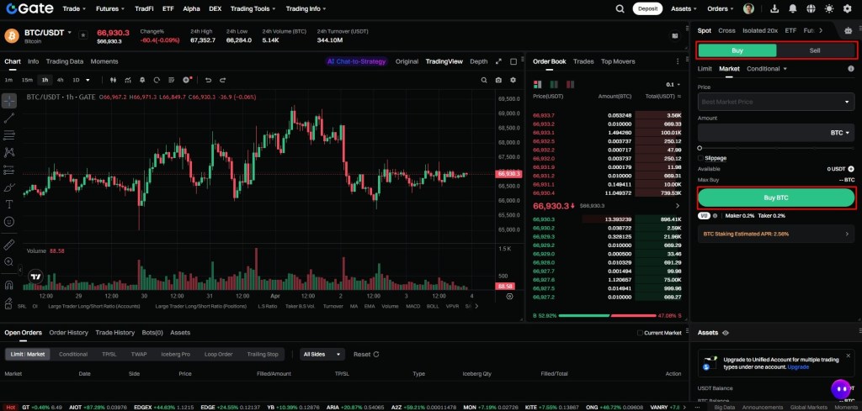Image resolution: width=862 pixels, height=411 pixels.
Task: Select the crosshair cursor tool
Action: pos(9,100)
